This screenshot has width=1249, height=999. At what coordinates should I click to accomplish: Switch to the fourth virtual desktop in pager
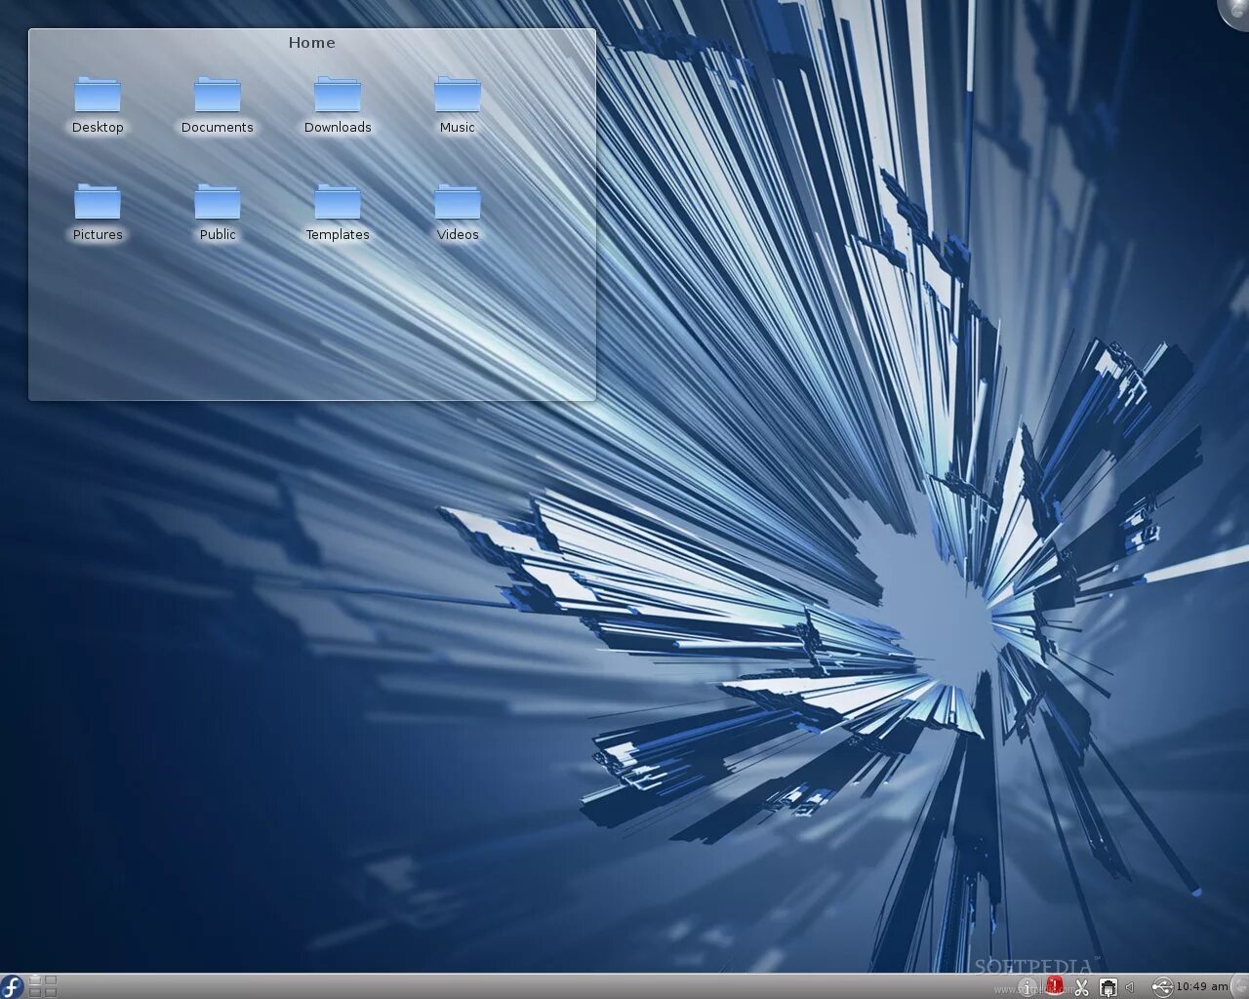pos(51,992)
